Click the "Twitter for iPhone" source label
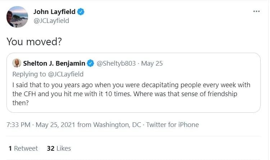 [172, 125]
